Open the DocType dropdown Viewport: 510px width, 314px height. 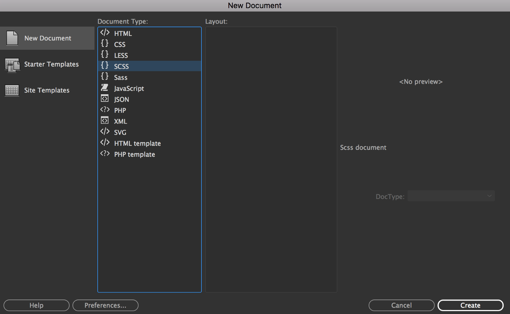click(x=451, y=196)
